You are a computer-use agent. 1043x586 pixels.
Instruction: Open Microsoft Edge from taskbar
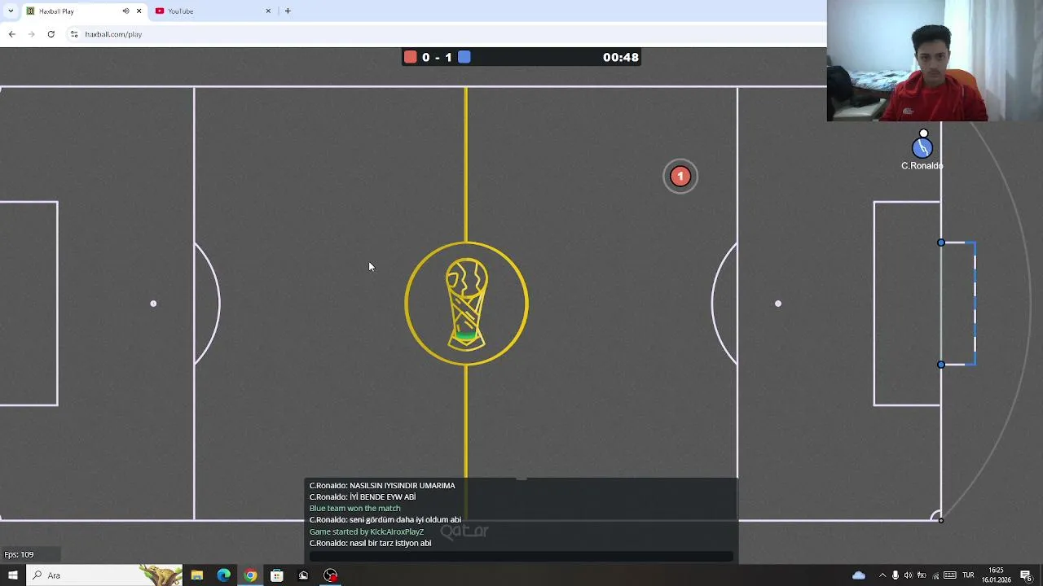tap(224, 575)
